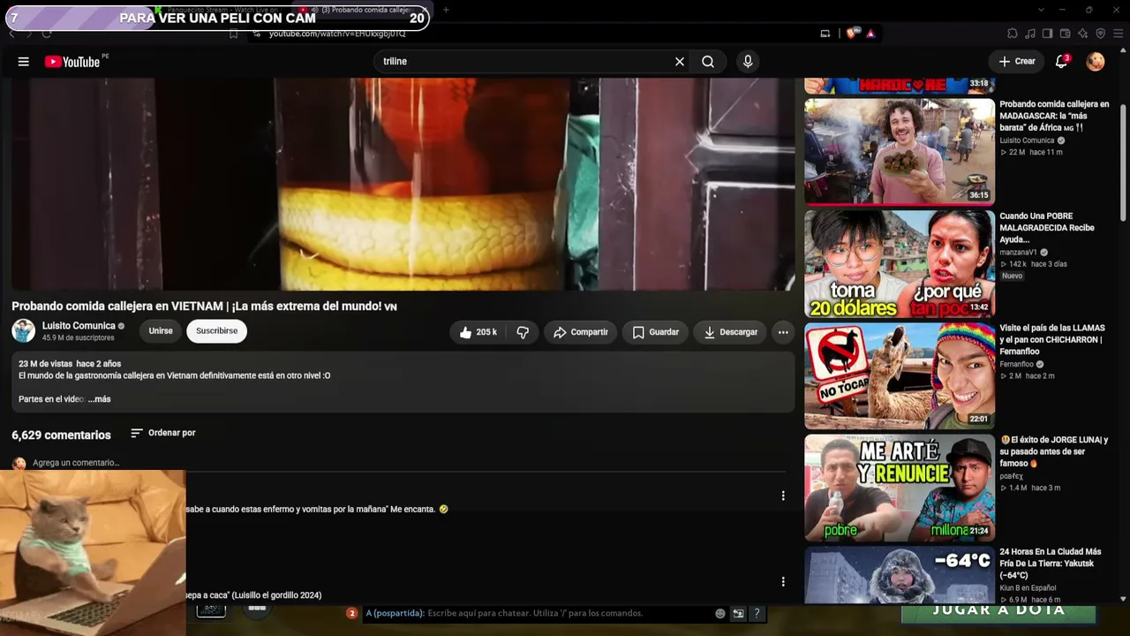
Task: Open the 'toma 20 dólares' video thumbnail
Action: 900,263
